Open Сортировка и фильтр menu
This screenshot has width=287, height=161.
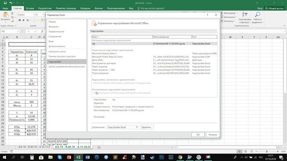click(x=245, y=17)
